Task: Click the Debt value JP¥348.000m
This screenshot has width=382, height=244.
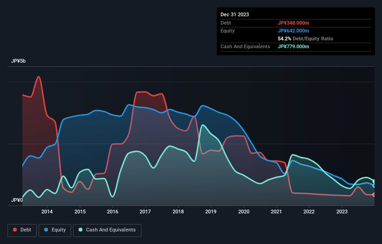Action: (293, 23)
